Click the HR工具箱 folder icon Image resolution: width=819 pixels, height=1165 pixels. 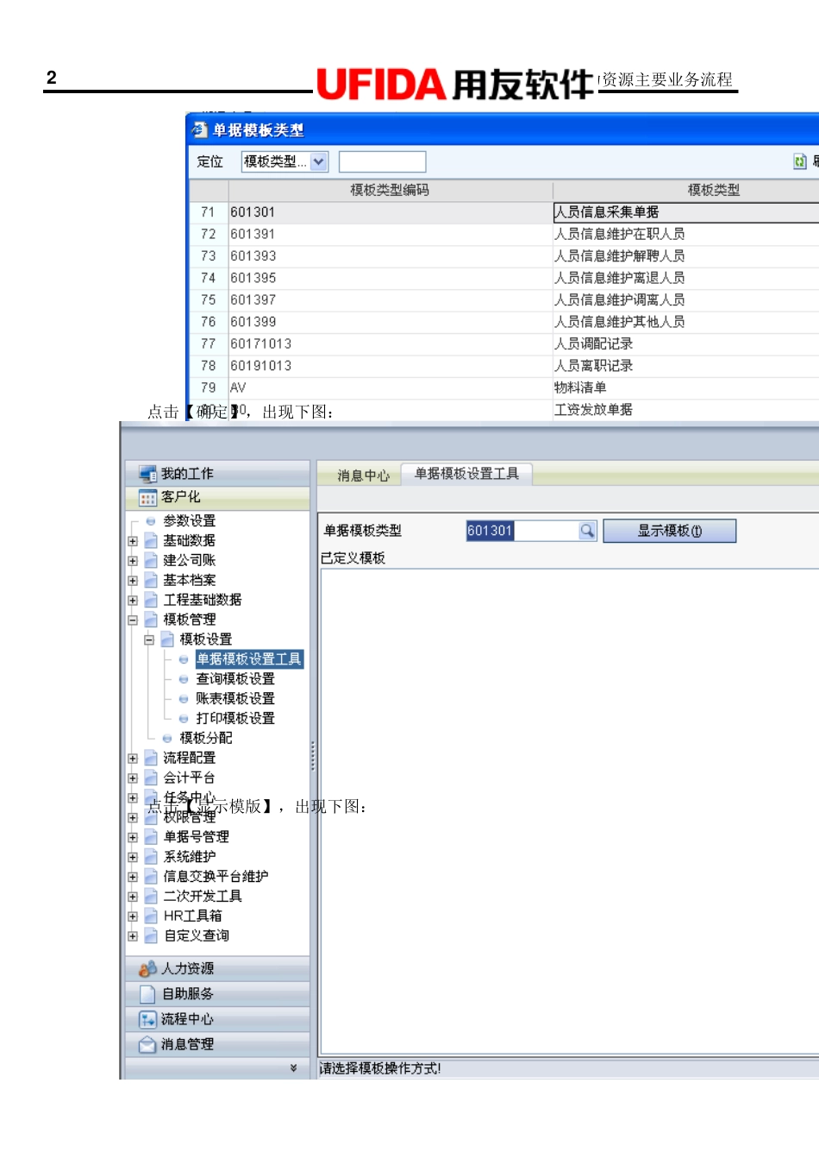(x=151, y=916)
